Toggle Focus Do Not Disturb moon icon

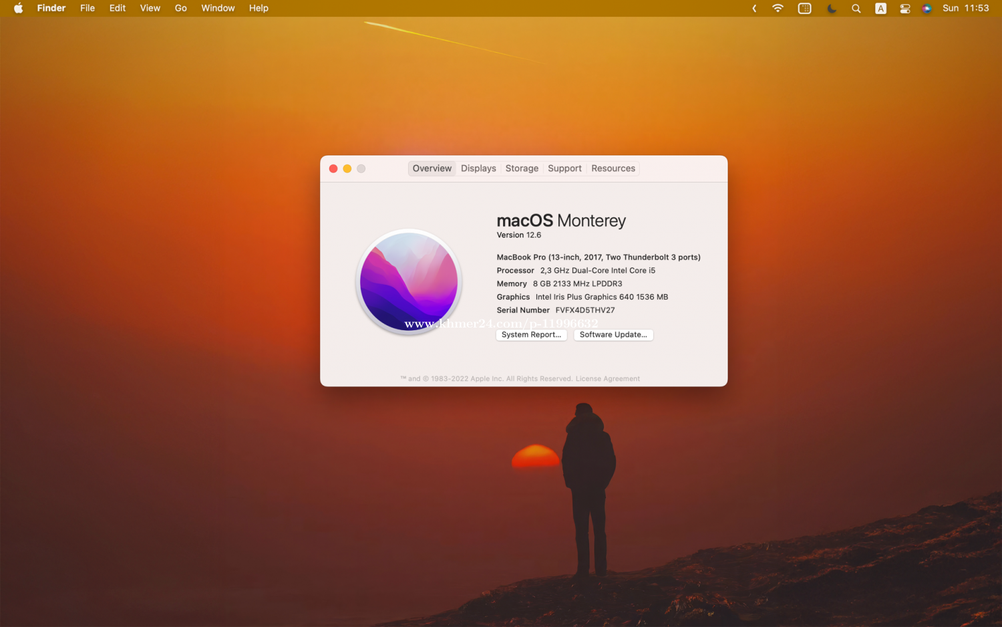tap(832, 9)
